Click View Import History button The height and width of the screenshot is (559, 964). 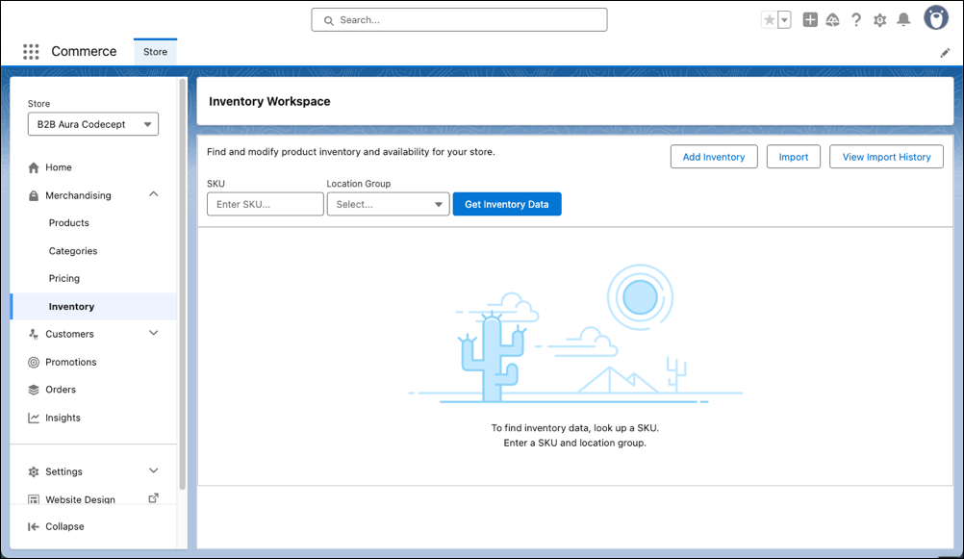[x=886, y=157]
